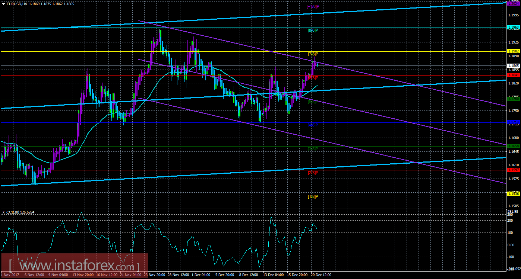Click the 1.1750 price axis value
The width and height of the screenshot is (521, 279).
click(514, 110)
